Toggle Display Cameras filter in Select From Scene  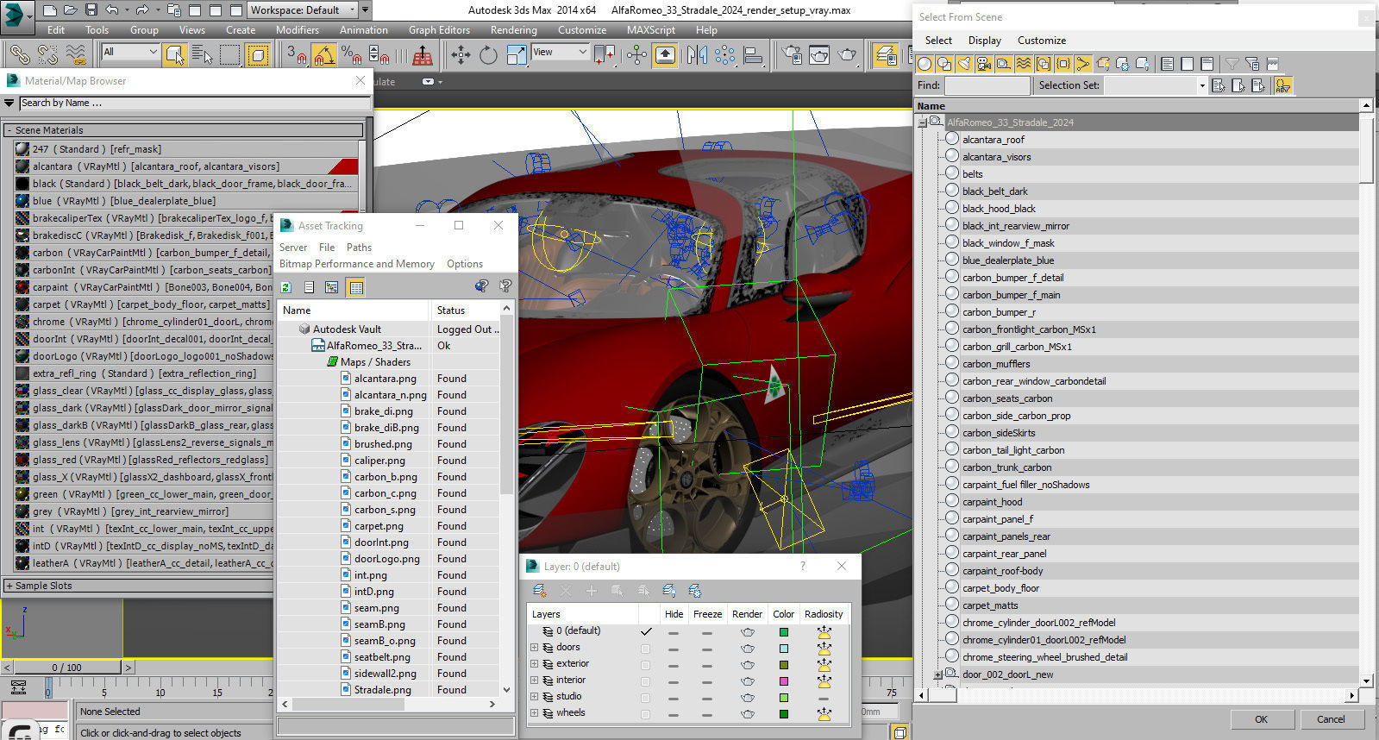pos(984,64)
